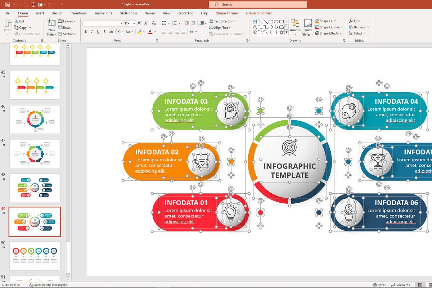Click the Reset slide icon
This screenshot has width=432, height=288.
coord(60,28)
